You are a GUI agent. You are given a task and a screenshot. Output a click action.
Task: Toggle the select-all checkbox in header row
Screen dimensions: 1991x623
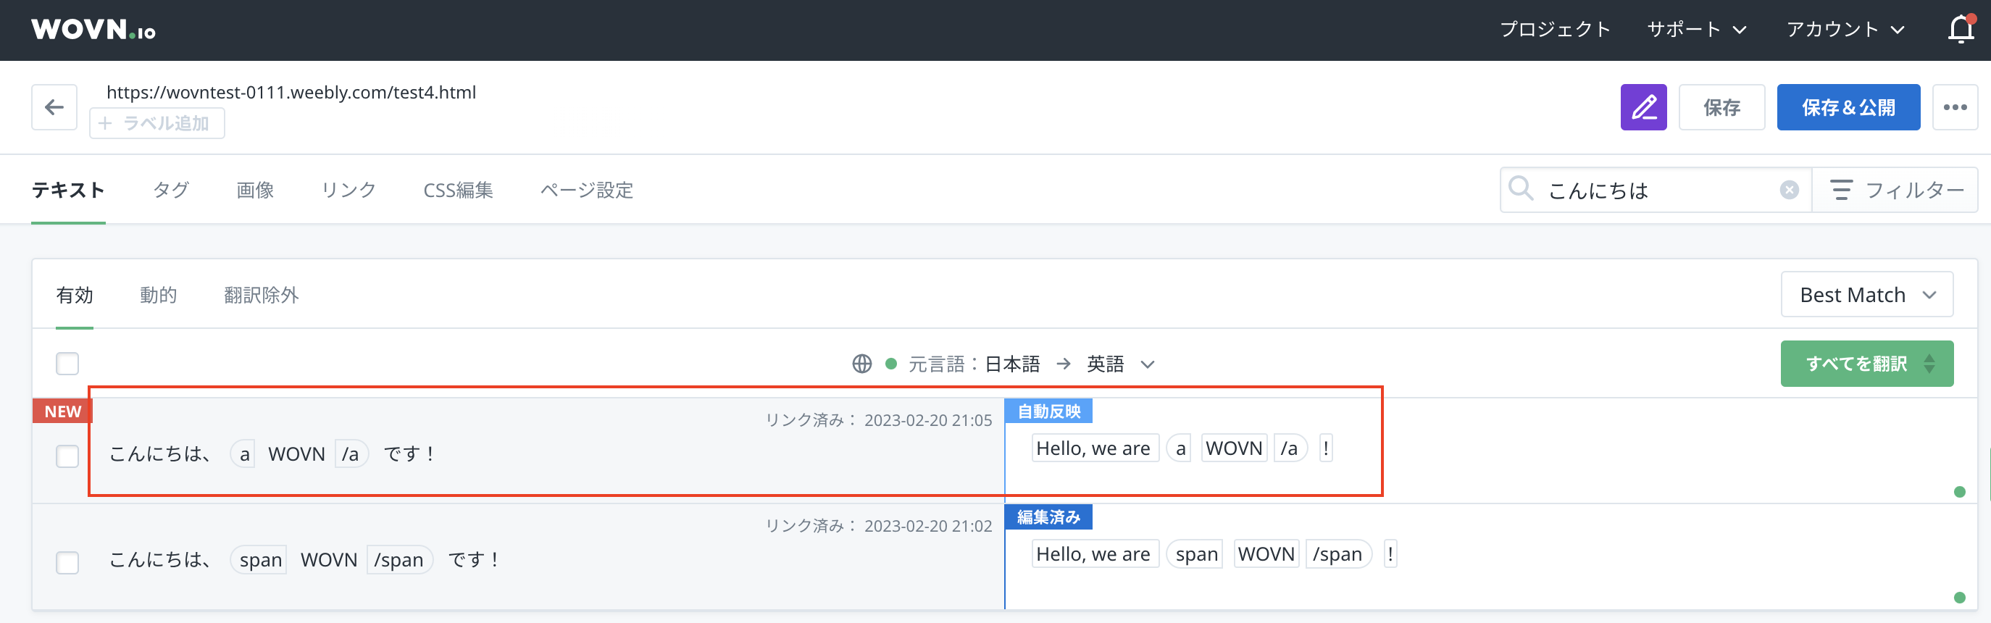pyautogui.click(x=67, y=363)
